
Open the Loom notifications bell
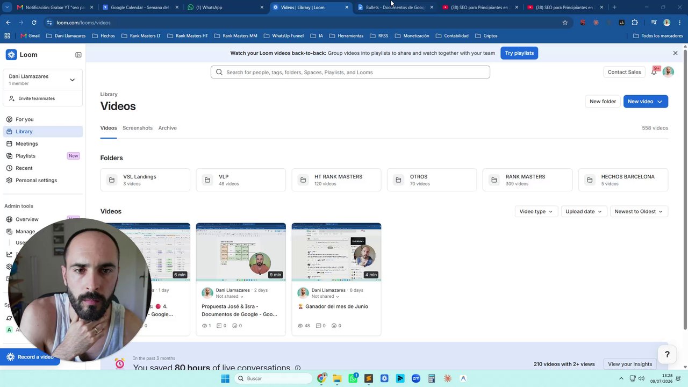(654, 71)
